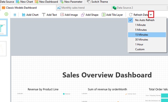Screen dimensions: 168x102
Task: Click the Sales Overview Dashboard title text
Action: [107, 75]
